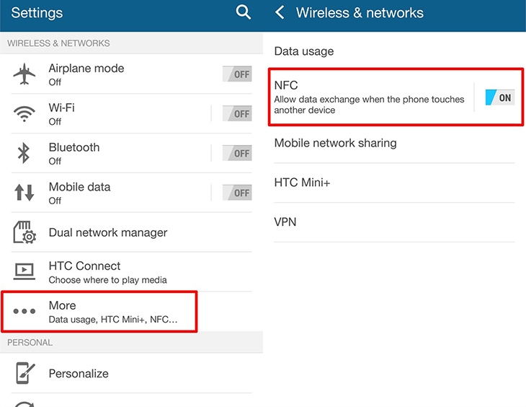Open Mobile network sharing
526x407 pixels.
[335, 143]
